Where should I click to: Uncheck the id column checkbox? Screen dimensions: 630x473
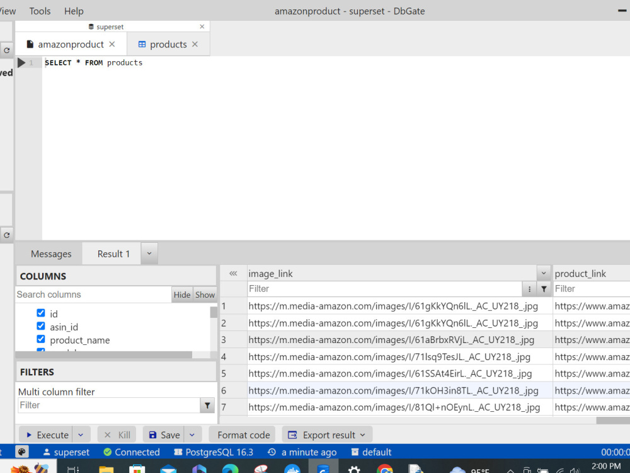pyautogui.click(x=40, y=313)
